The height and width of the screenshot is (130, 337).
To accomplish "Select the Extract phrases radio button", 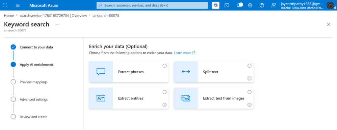I will tap(165, 66).
